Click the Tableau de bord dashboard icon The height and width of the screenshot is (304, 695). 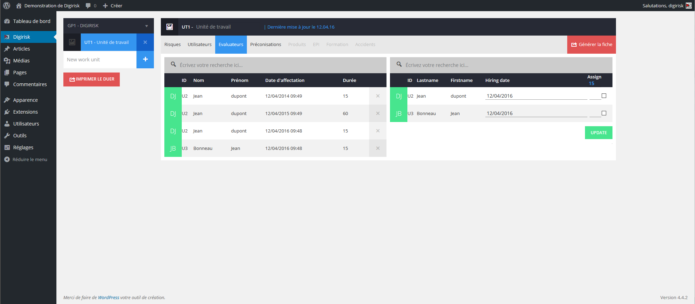coord(7,21)
